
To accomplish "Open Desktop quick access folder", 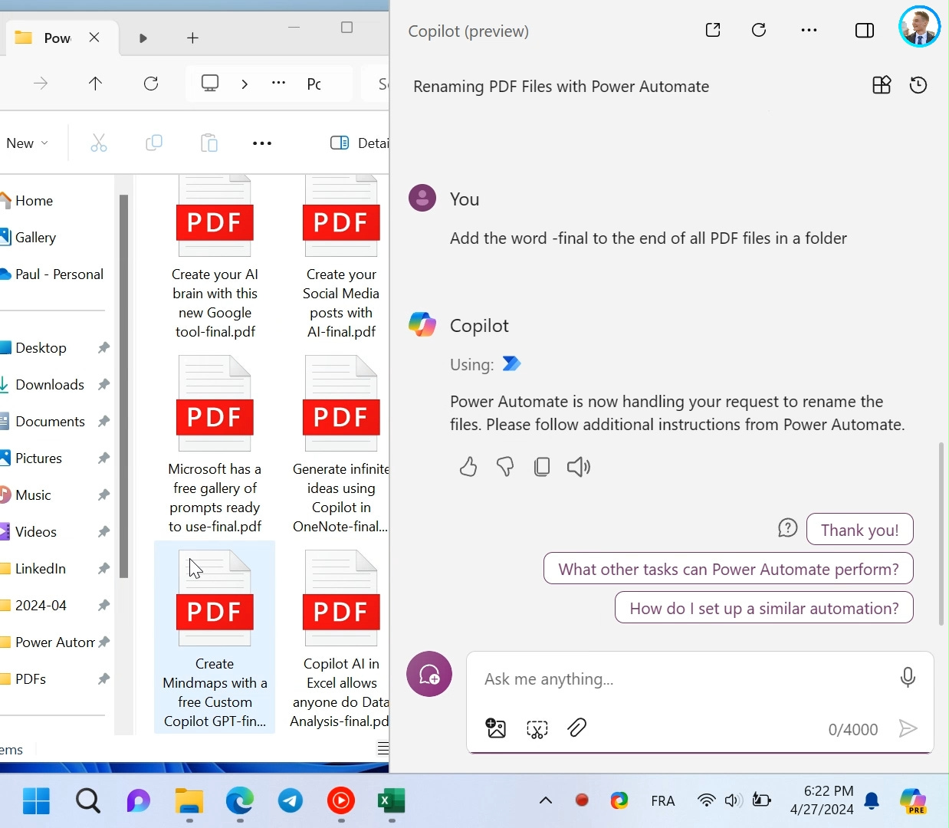I will [x=41, y=348].
